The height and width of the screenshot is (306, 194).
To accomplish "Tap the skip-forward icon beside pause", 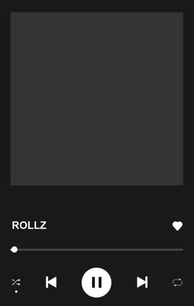I will coord(142,282).
